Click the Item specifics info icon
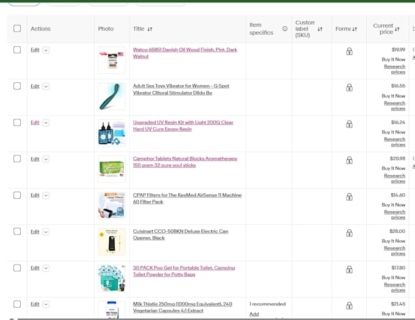 click(285, 29)
